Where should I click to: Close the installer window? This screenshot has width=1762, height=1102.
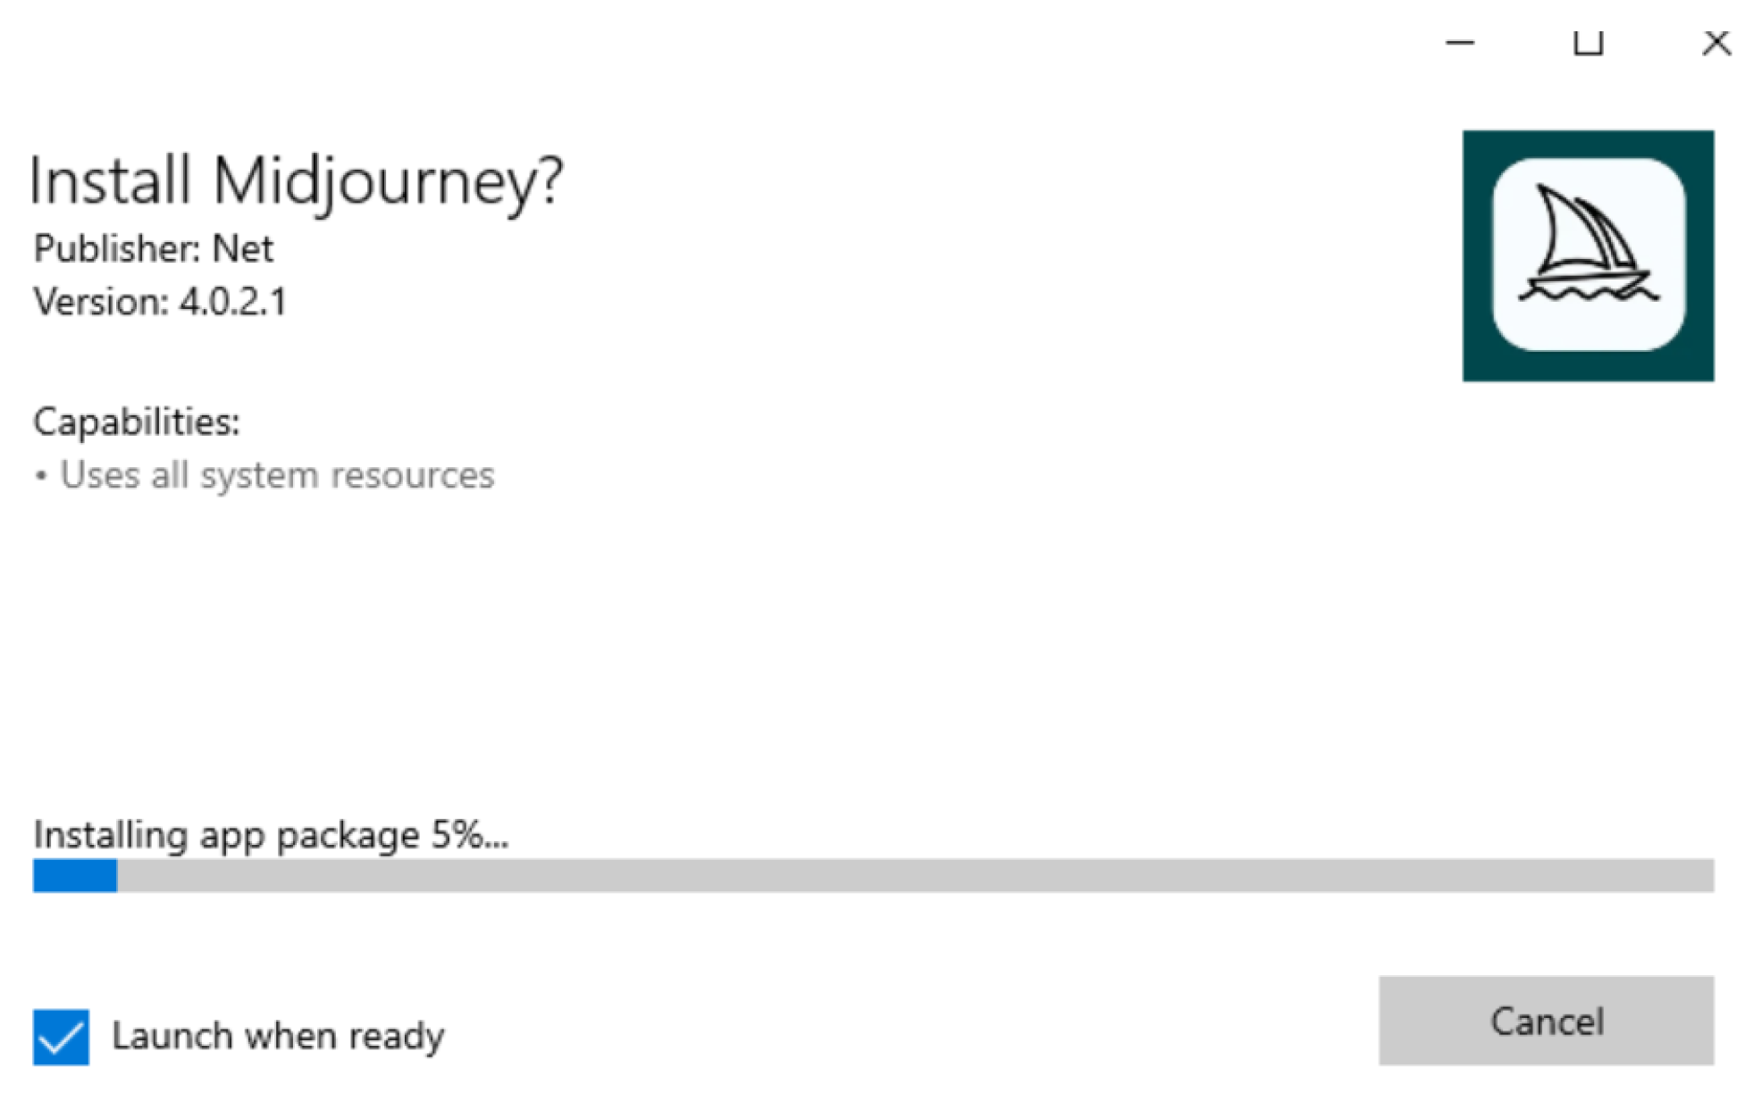(1716, 42)
